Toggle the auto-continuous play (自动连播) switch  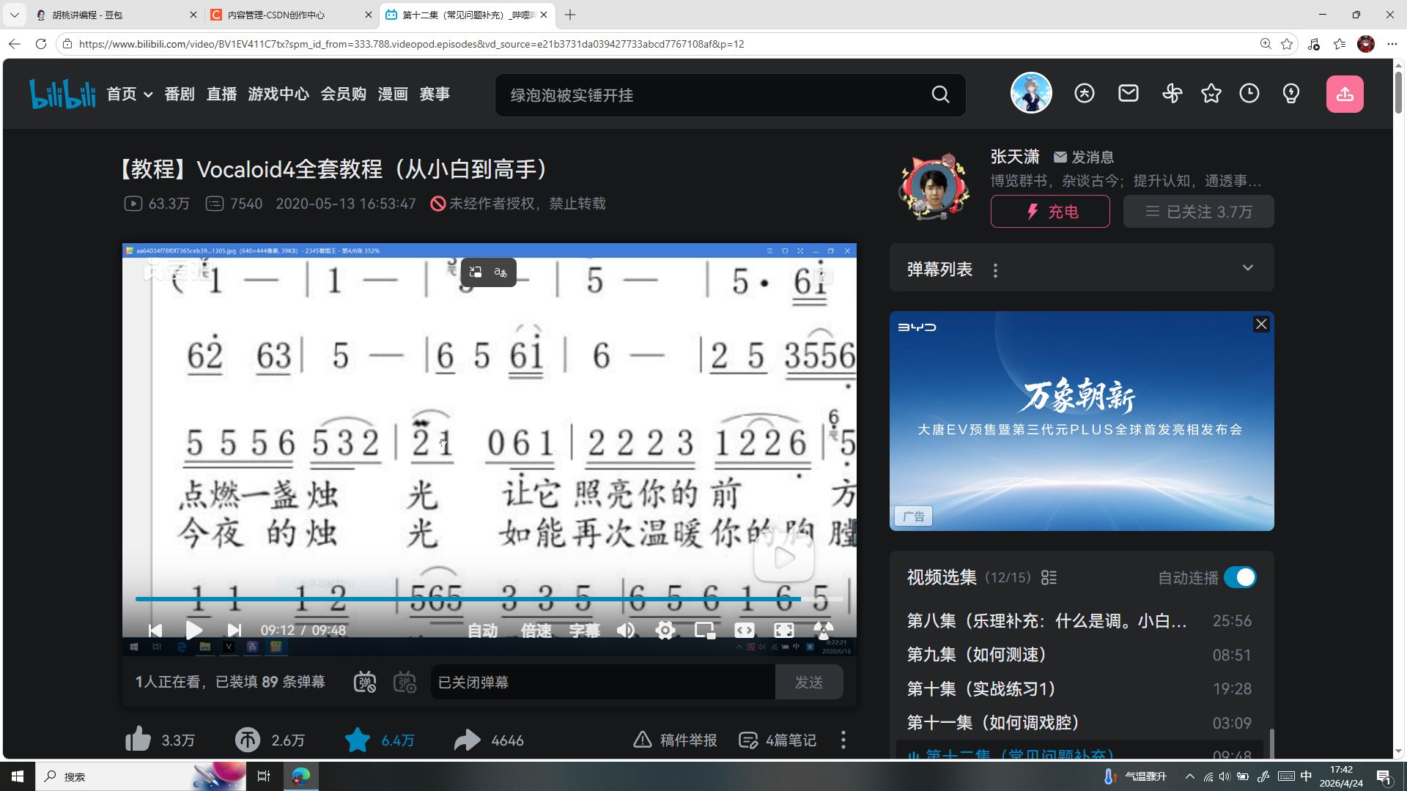pyautogui.click(x=1240, y=578)
